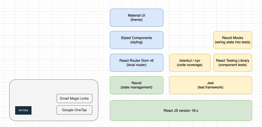Click the Stytch logo
The width and height of the screenshot is (262, 127).
(23, 110)
